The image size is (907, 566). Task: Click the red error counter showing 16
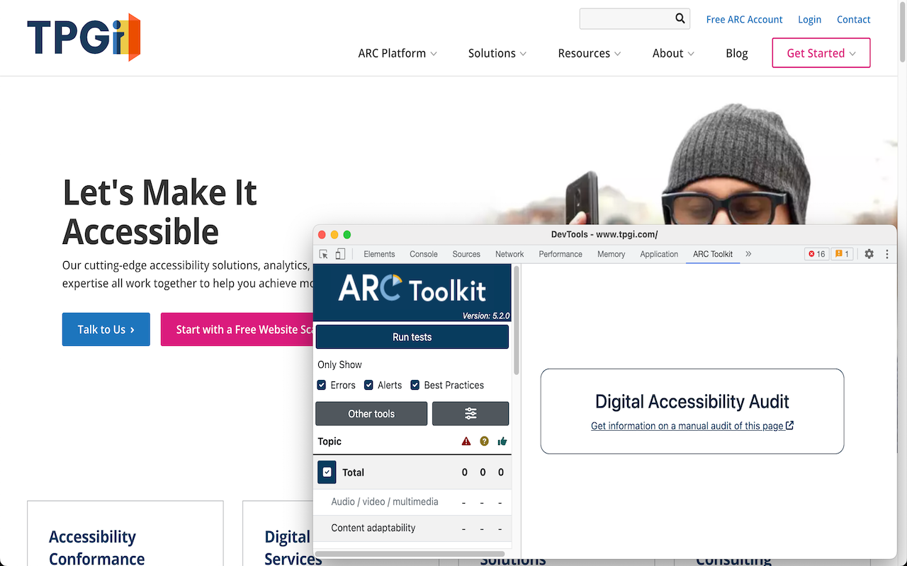pos(816,253)
